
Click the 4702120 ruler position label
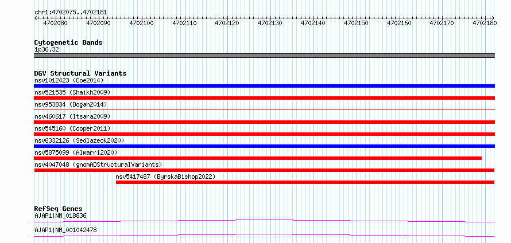[x=227, y=23]
